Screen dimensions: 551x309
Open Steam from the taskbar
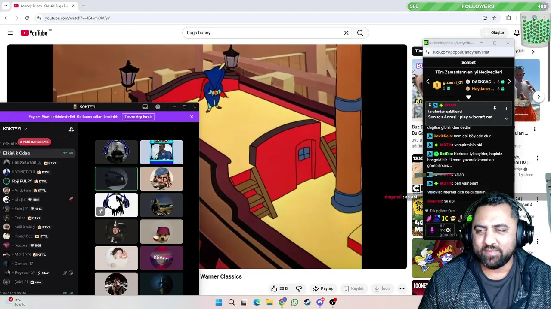pyautogui.click(x=307, y=302)
